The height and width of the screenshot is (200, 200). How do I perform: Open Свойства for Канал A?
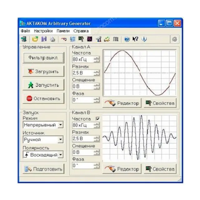pyautogui.click(x=160, y=103)
